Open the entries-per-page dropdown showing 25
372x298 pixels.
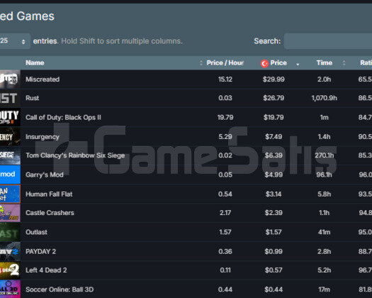[x=15, y=41]
